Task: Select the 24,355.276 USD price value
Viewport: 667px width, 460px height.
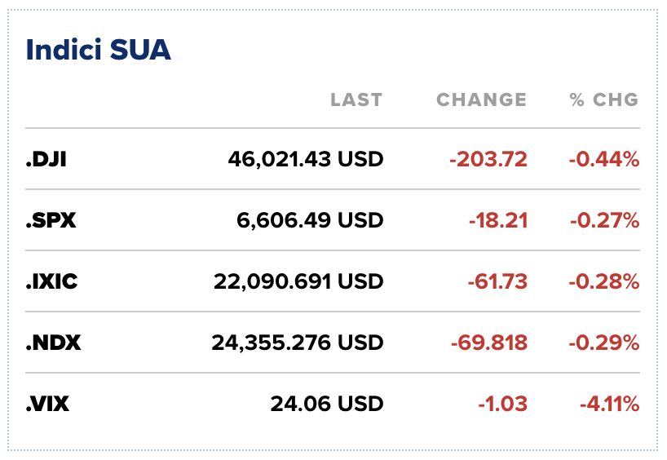Action: point(297,343)
